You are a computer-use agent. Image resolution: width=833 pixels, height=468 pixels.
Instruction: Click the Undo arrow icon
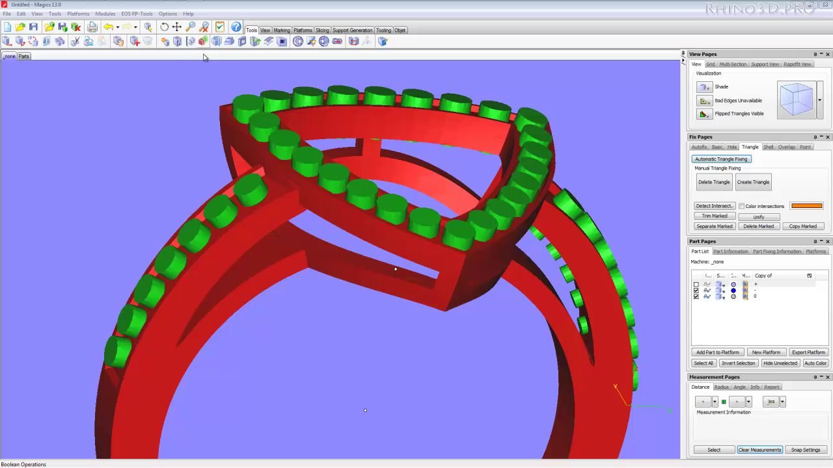(108, 27)
